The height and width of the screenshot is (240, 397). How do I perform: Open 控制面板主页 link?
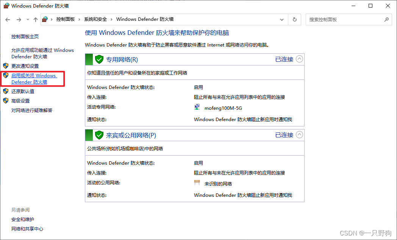click(x=25, y=37)
